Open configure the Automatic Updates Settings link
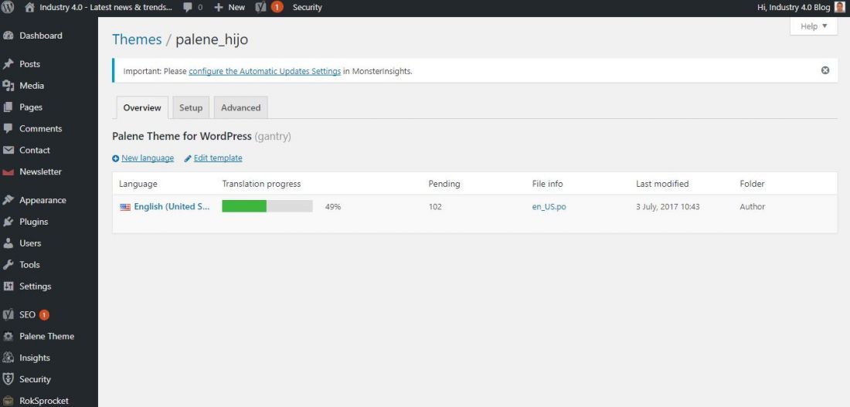Viewport: 850px width, 407px height. pyautogui.click(x=264, y=71)
